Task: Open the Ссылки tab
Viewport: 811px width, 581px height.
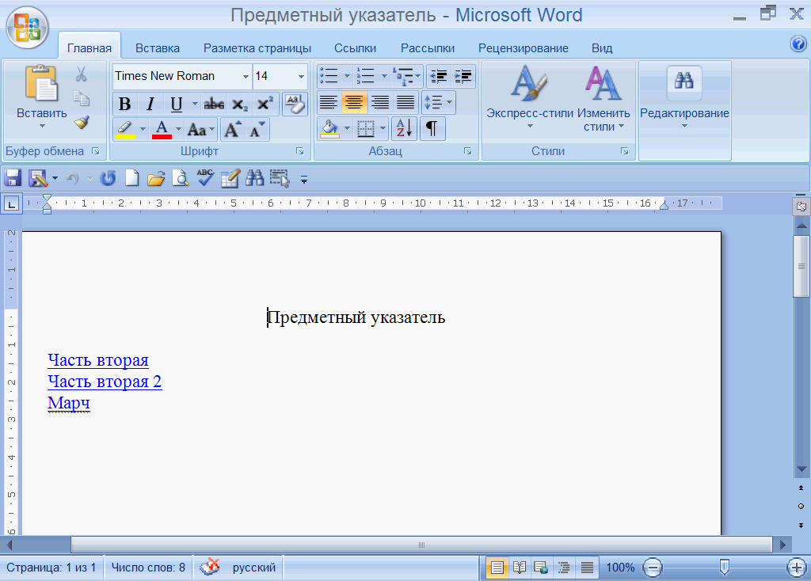Action: (x=355, y=48)
